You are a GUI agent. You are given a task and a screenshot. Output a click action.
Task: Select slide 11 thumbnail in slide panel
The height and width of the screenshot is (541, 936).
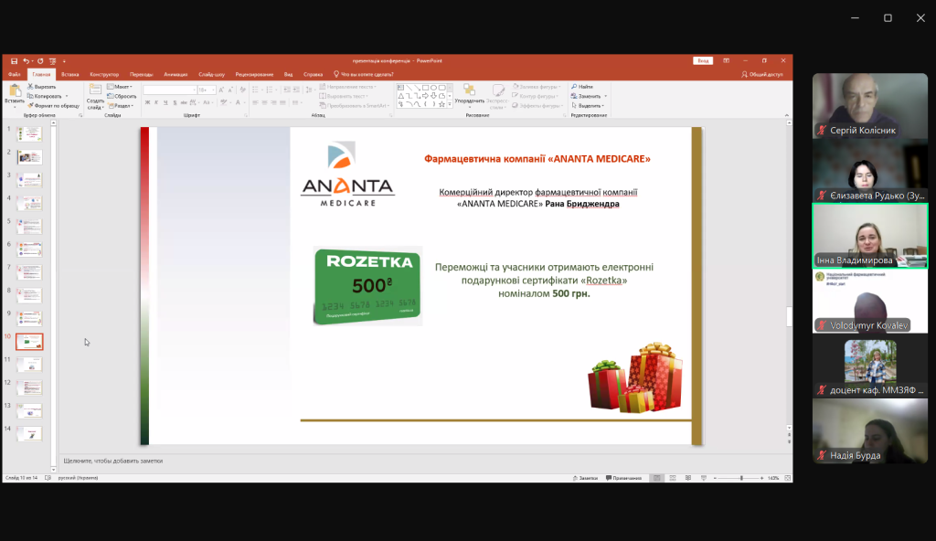(29, 365)
